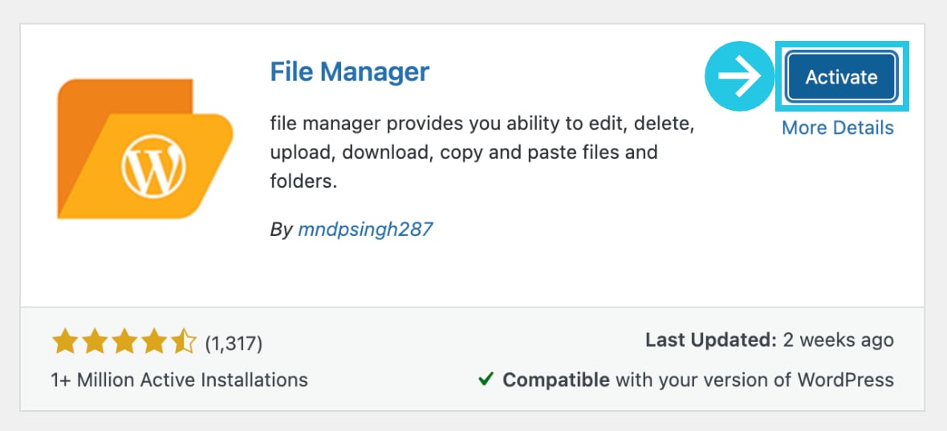The width and height of the screenshot is (947, 431).
Task: Open the File Manager plugin title link
Action: [350, 72]
